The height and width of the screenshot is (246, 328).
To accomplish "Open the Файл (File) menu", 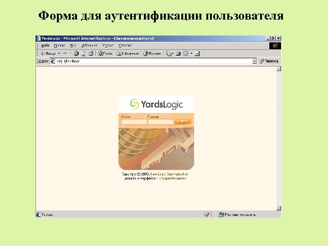I will [45, 46].
